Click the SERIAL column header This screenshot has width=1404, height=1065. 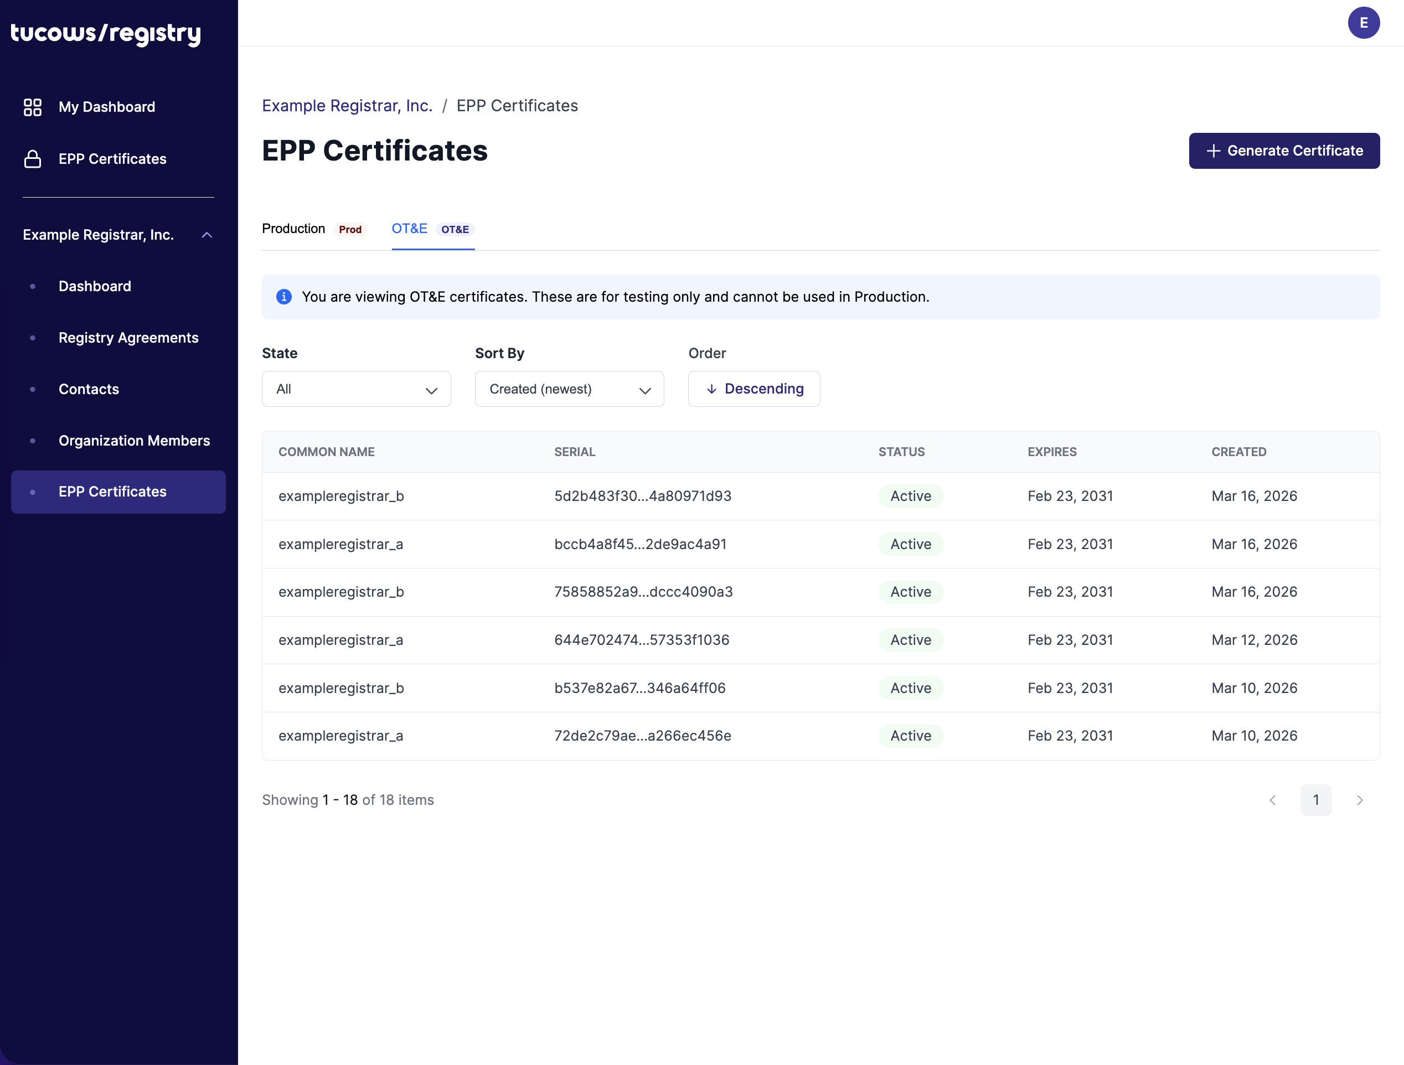click(575, 452)
